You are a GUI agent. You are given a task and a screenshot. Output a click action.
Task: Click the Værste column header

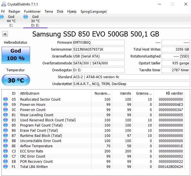[122, 93]
